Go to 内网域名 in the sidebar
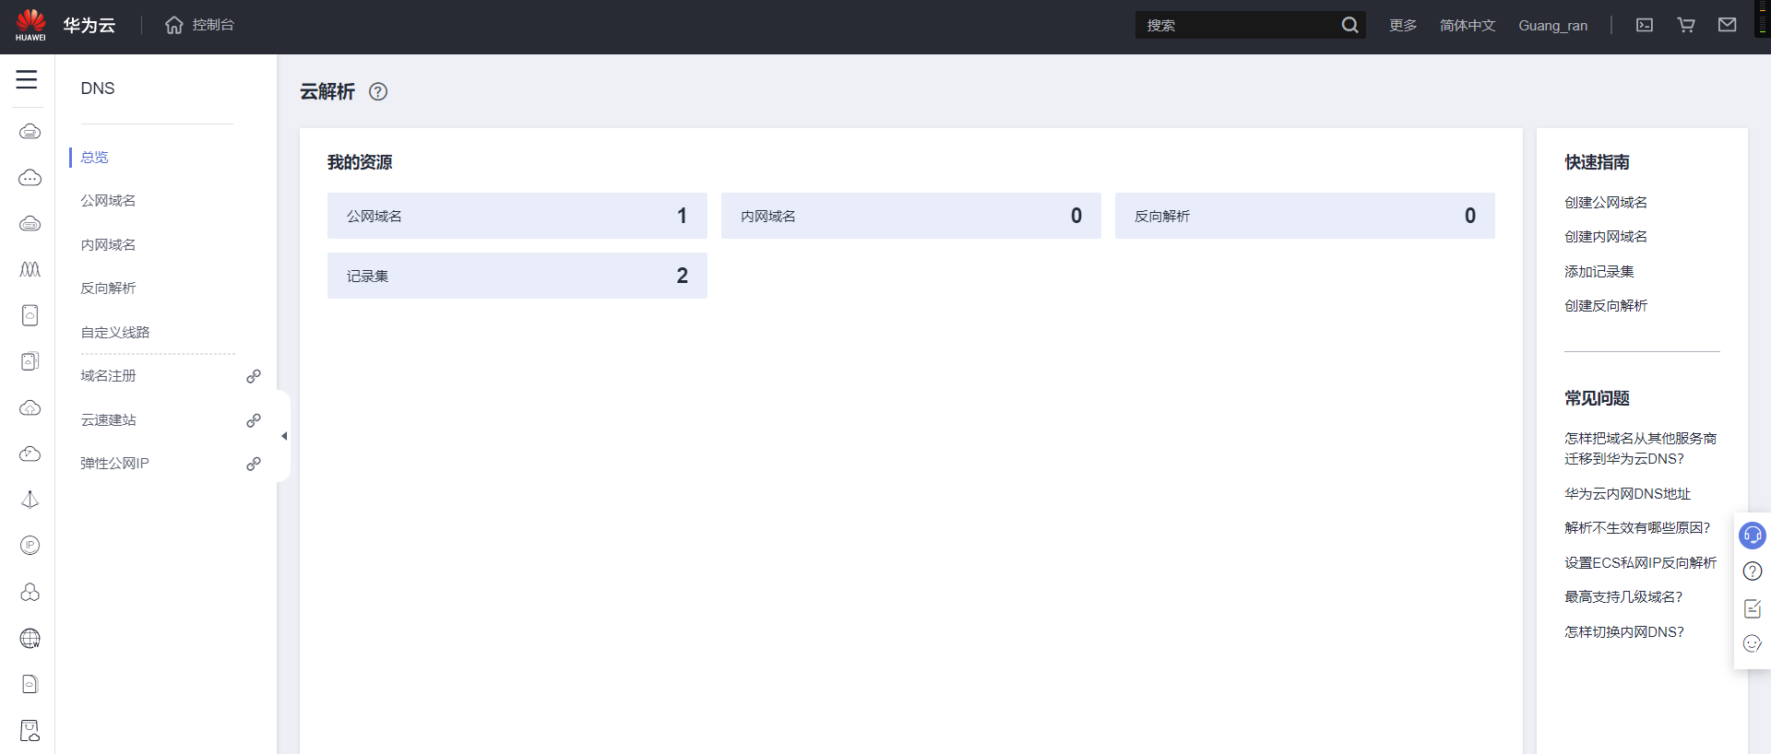Screen dimensions: 1771x754 (108, 245)
